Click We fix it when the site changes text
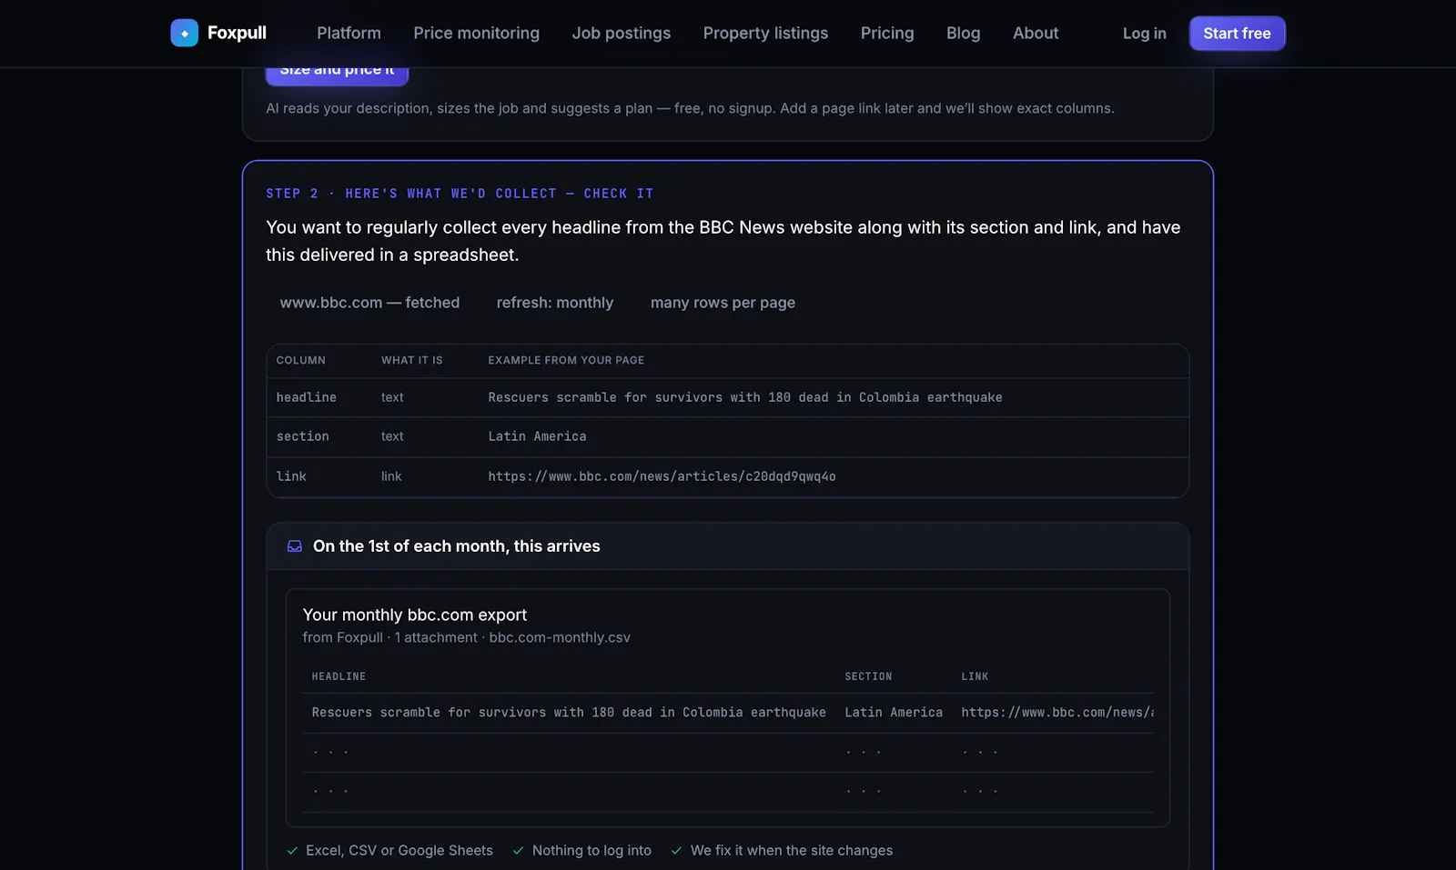1456x870 pixels. (x=792, y=851)
